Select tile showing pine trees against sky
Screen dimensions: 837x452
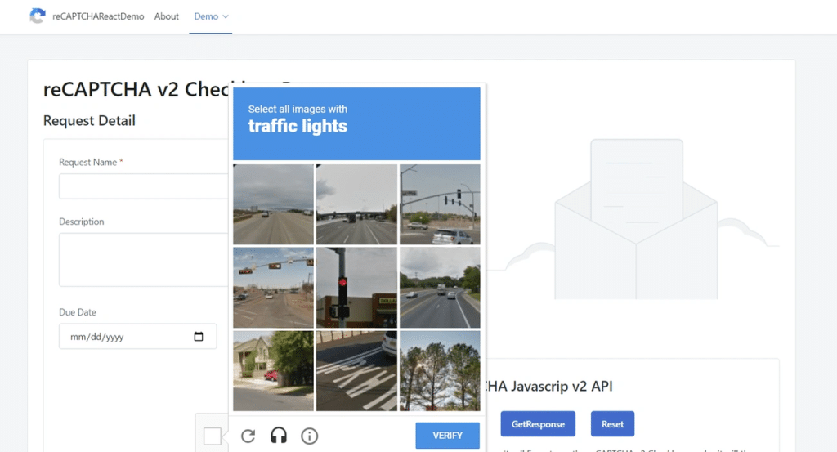(440, 371)
